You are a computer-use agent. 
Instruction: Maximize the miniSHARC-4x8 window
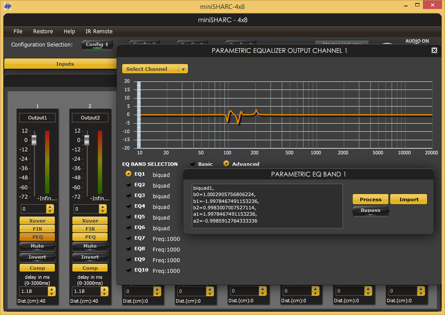pos(417,5)
